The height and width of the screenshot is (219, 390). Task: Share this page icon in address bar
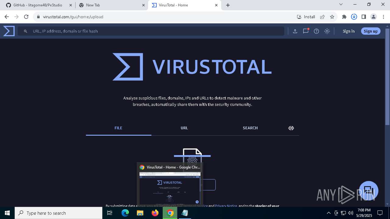click(322, 17)
